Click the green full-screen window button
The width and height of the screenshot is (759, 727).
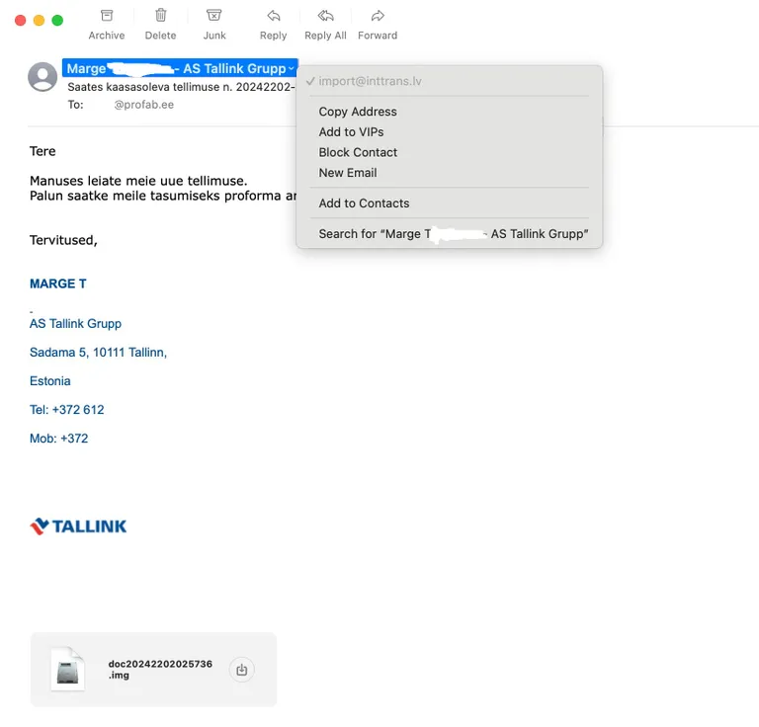point(57,21)
